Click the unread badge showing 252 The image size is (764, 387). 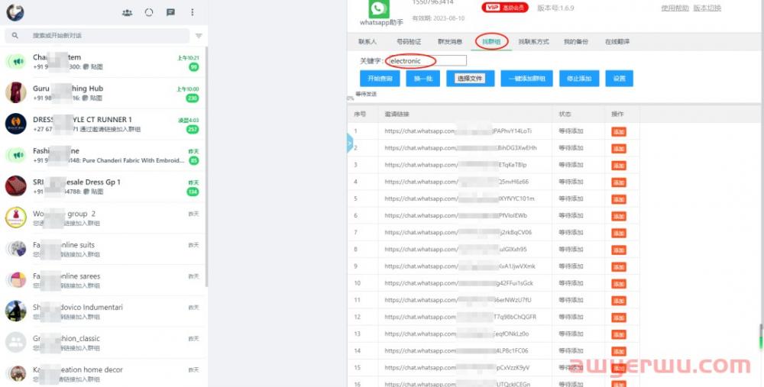tap(192, 130)
